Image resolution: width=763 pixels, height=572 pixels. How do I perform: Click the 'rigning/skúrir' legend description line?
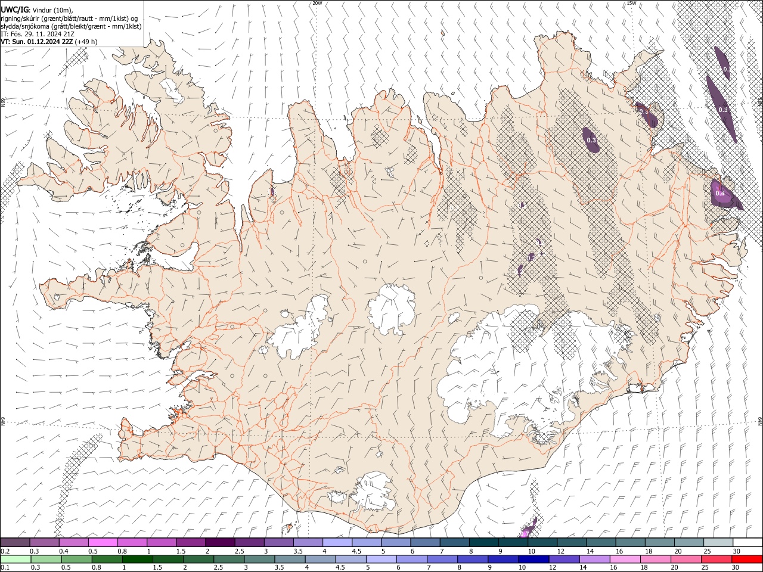(x=69, y=18)
